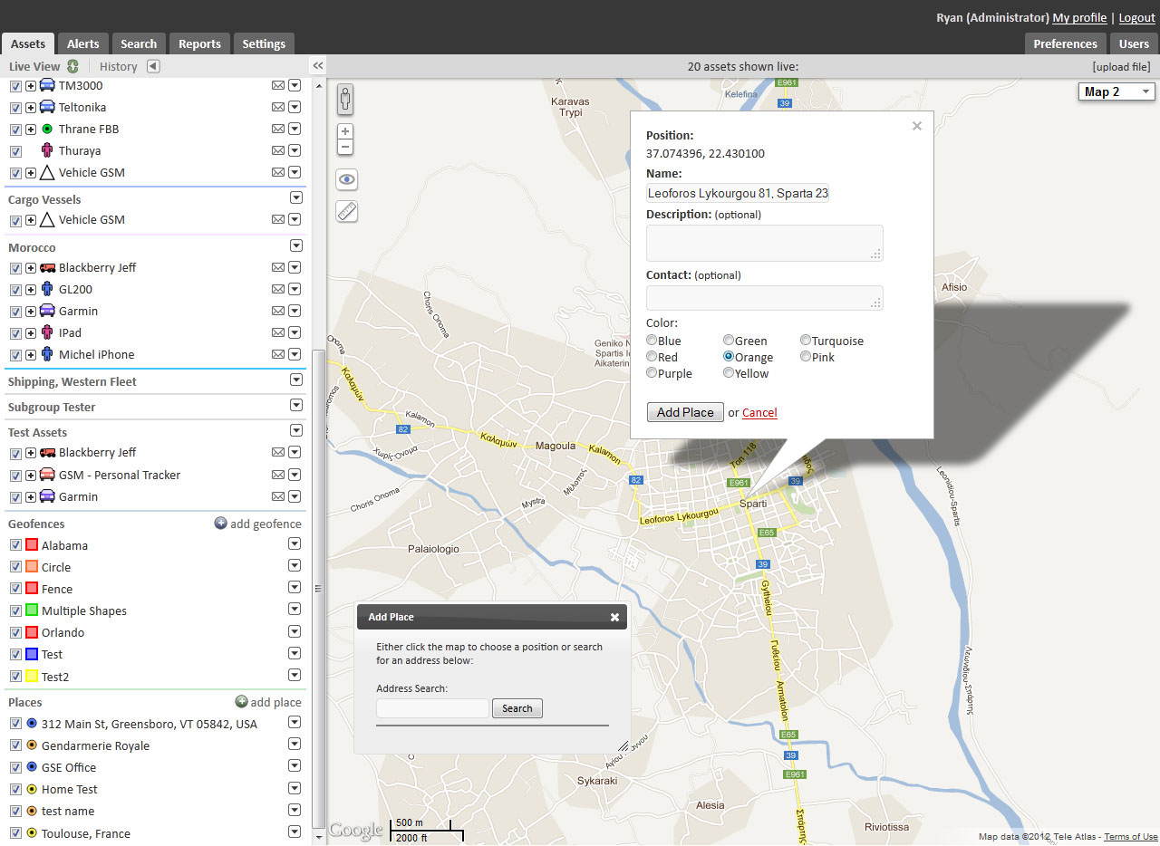The height and width of the screenshot is (846, 1160).
Task: Select the ruler measurement tool
Action: pyautogui.click(x=346, y=211)
